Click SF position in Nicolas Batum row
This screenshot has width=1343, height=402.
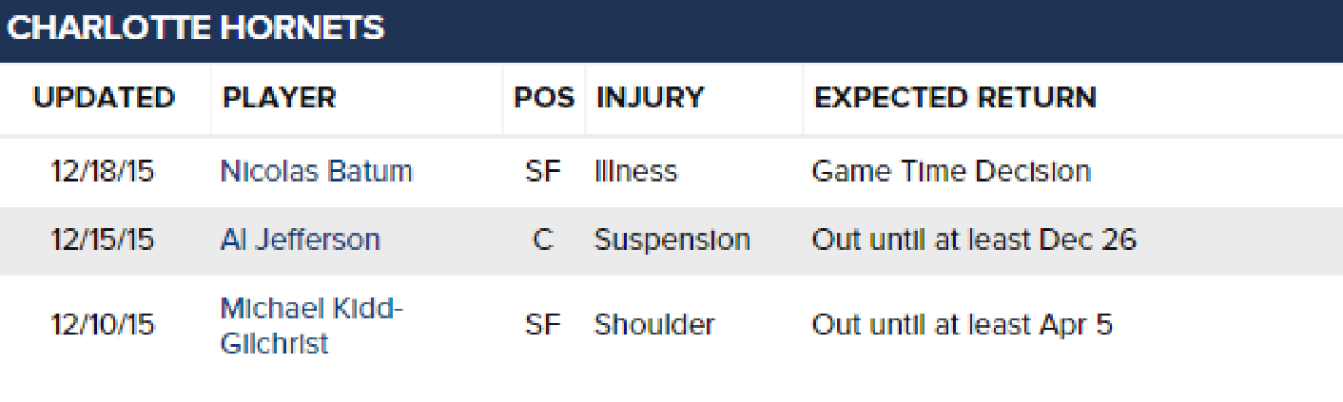tap(543, 171)
